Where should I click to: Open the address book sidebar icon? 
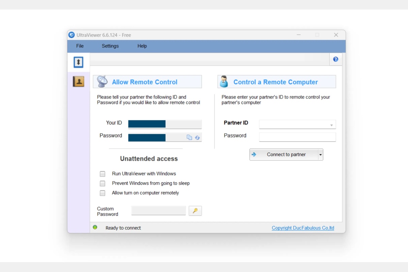pyautogui.click(x=79, y=81)
